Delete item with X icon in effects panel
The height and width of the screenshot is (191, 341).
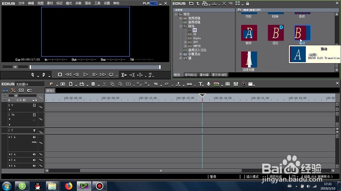click(x=224, y=4)
